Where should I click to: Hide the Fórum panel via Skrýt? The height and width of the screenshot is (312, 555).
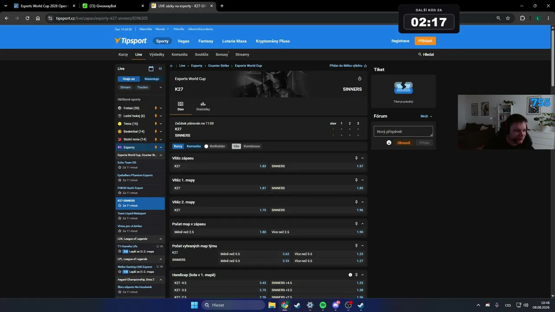point(426,116)
